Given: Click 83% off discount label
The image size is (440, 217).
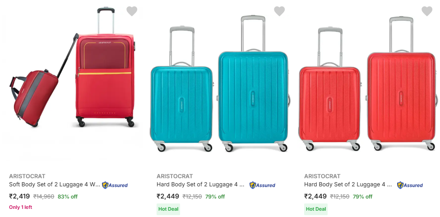Looking at the screenshot, I should coord(68,197).
